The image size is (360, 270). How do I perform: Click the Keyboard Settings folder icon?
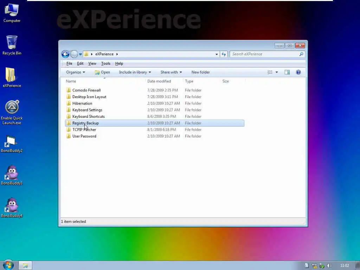[x=69, y=110]
